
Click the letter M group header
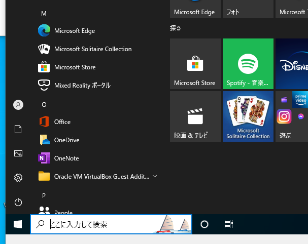tap(44, 14)
